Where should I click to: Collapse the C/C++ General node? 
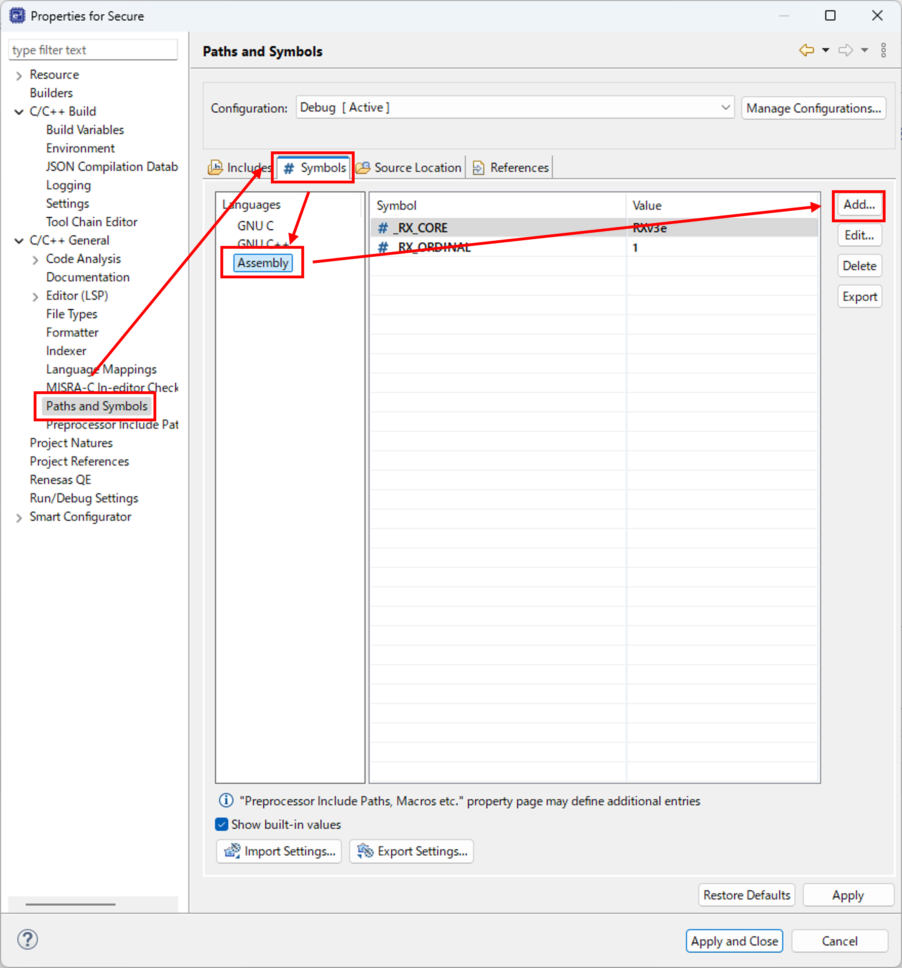(19, 241)
